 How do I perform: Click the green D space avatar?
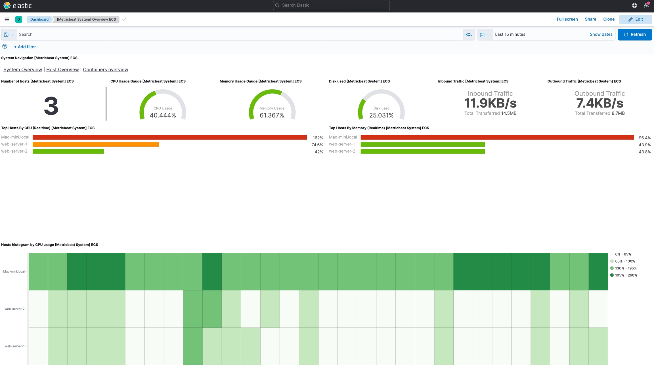(x=19, y=19)
